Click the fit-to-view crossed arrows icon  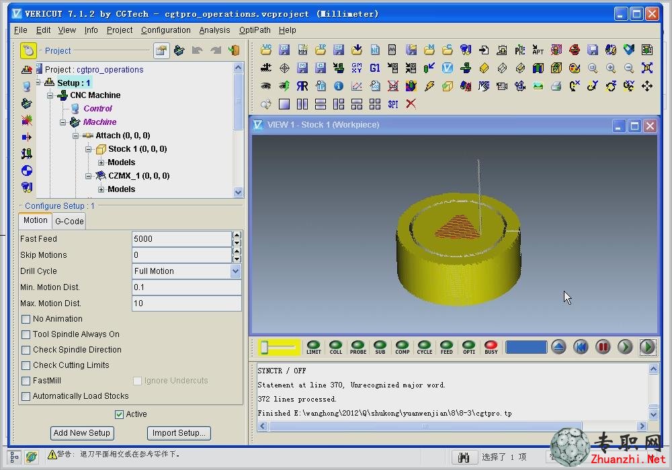tap(647, 68)
